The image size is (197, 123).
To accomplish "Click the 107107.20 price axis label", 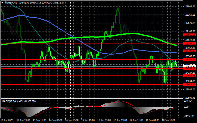I will tap(190, 31).
